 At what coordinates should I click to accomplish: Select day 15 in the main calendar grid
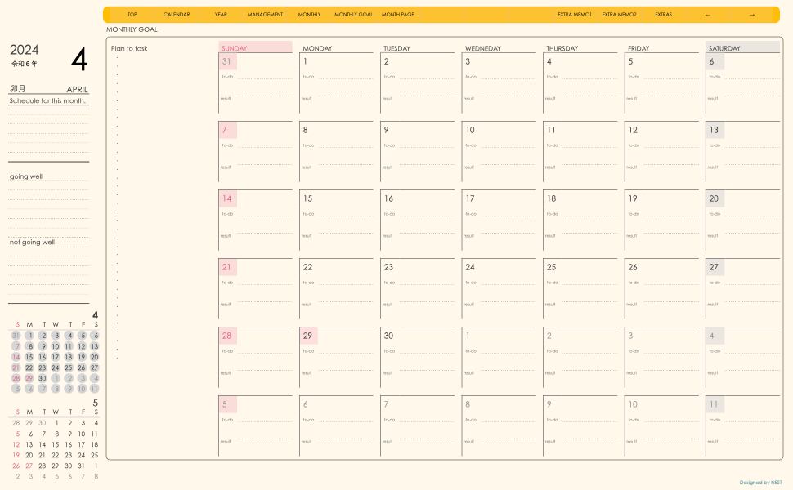click(x=307, y=198)
